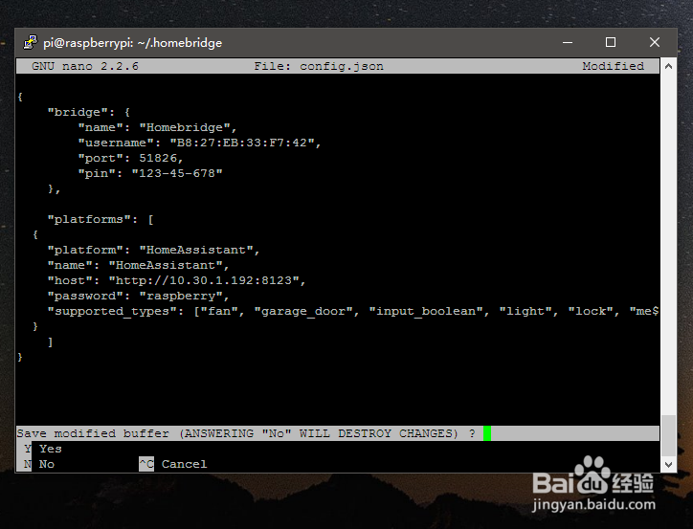Click the vertical scrollbar thumb
This screenshot has width=693, height=529.
pos(668,436)
